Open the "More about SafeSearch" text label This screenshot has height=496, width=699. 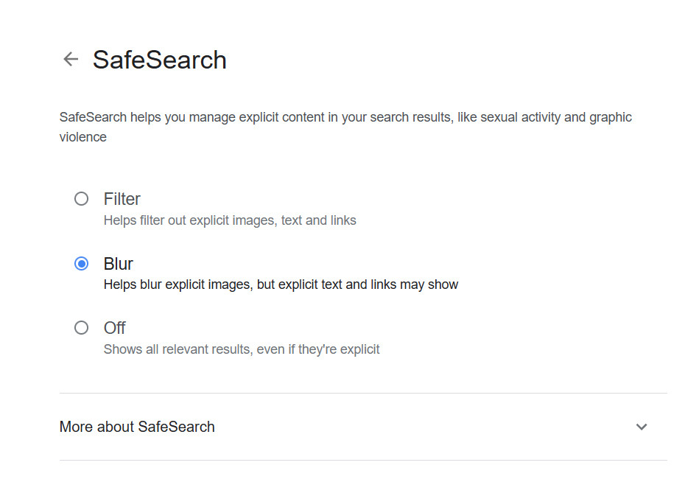coord(137,427)
